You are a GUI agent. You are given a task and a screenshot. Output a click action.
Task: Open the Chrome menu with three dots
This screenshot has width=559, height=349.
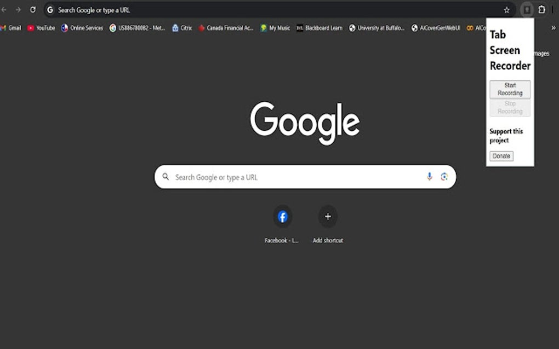coord(555,9)
